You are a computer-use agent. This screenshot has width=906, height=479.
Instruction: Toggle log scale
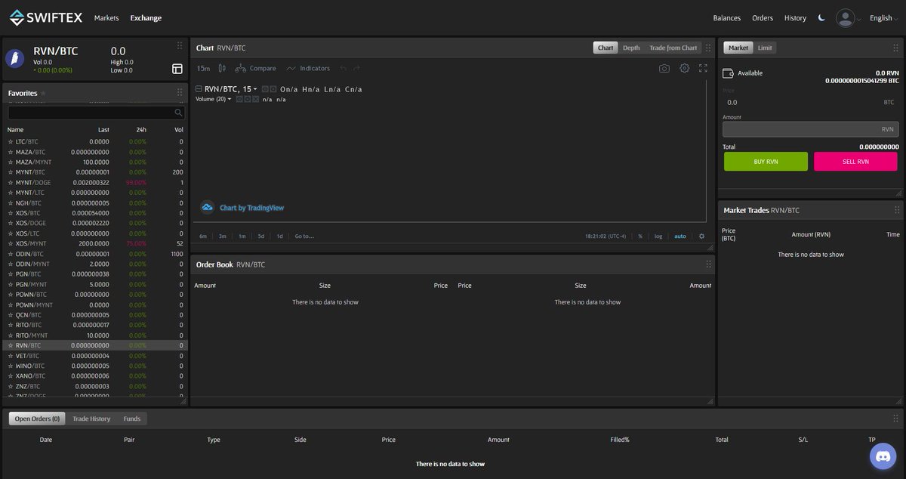pos(658,236)
